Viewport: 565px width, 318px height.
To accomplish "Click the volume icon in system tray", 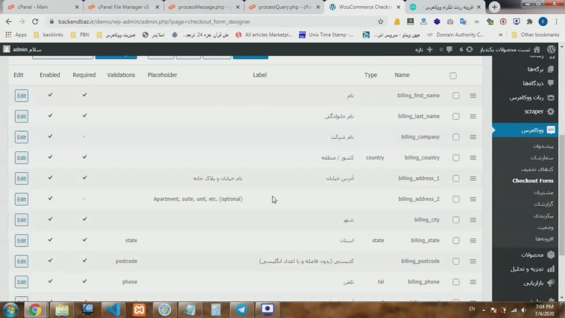I will (524, 310).
